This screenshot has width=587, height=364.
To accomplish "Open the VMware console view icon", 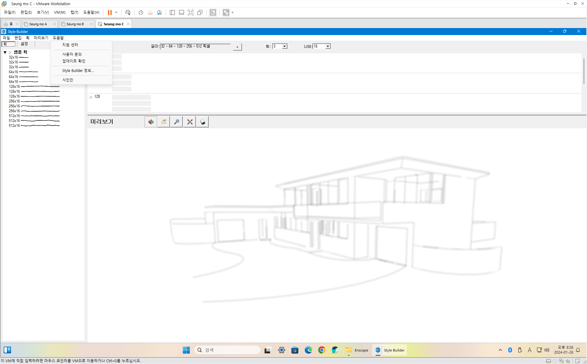I will tap(213, 12).
